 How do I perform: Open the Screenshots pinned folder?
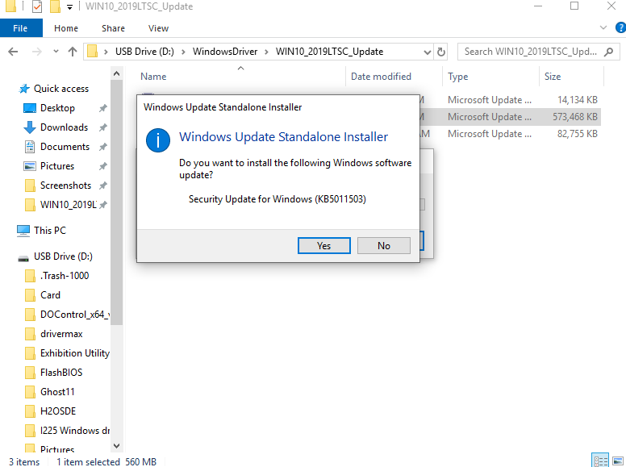coord(65,186)
